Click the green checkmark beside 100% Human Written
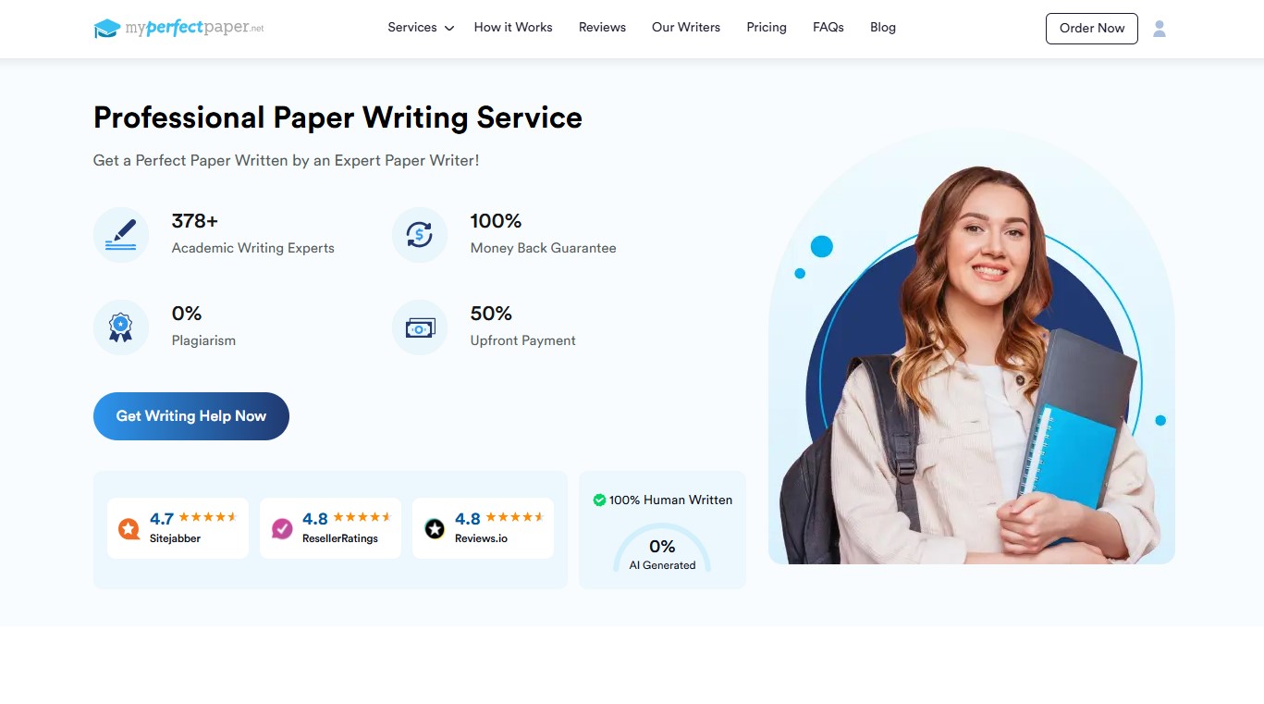The image size is (1264, 704). pos(599,500)
